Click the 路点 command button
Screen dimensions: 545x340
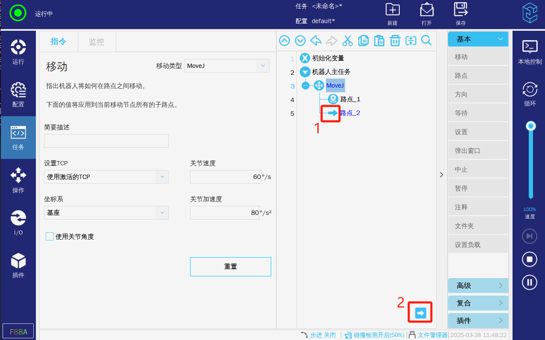[478, 76]
